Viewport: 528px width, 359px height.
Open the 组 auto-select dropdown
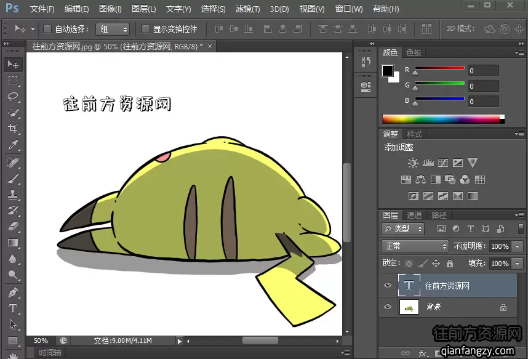tap(113, 30)
